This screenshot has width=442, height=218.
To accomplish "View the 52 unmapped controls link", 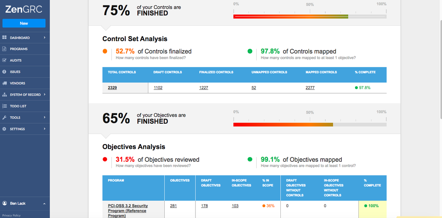I will [x=254, y=88].
